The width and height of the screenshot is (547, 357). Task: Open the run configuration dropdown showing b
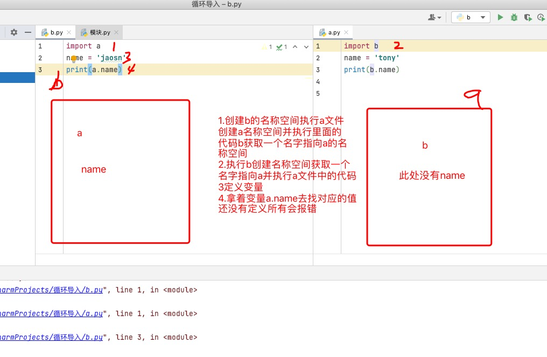point(471,17)
